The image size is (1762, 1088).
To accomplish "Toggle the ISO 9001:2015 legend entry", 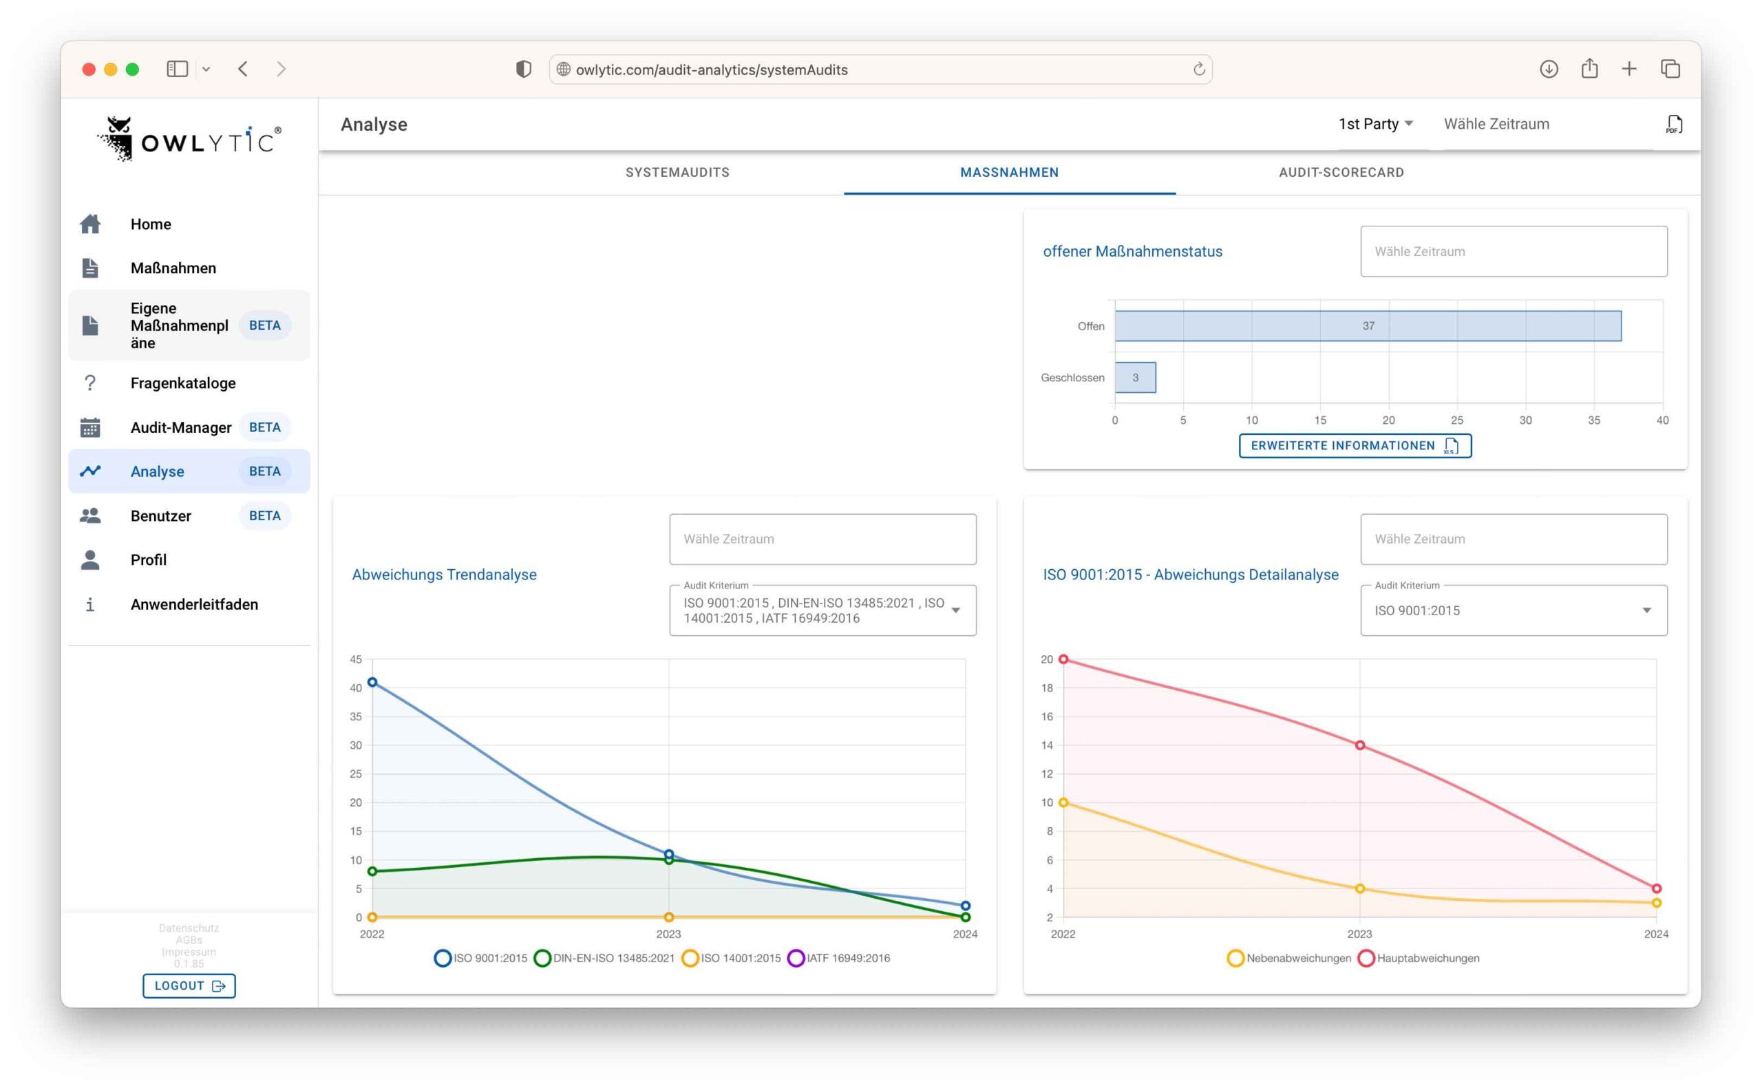I will 482,958.
